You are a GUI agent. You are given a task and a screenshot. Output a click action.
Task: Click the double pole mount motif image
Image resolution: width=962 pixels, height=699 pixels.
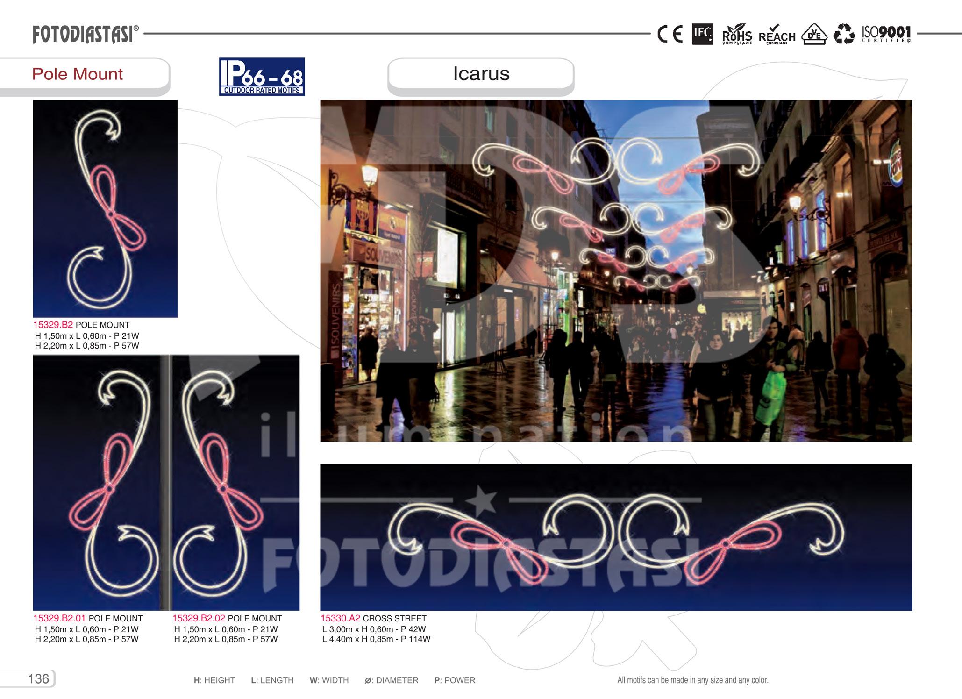166,482
